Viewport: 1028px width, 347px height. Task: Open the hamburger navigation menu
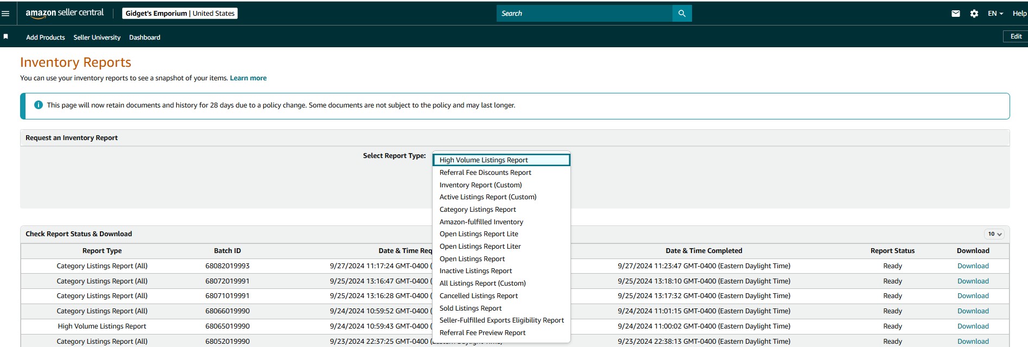point(5,14)
